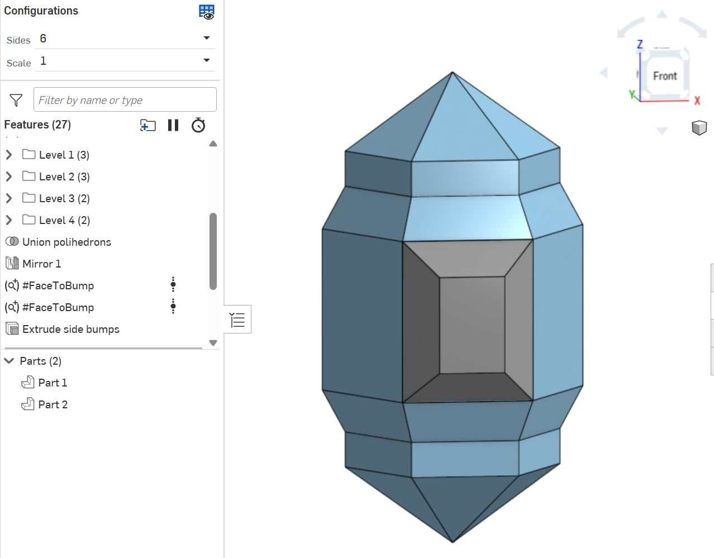Expand the Level 1 (3) folder
This screenshot has width=714, height=558.
pos(9,155)
